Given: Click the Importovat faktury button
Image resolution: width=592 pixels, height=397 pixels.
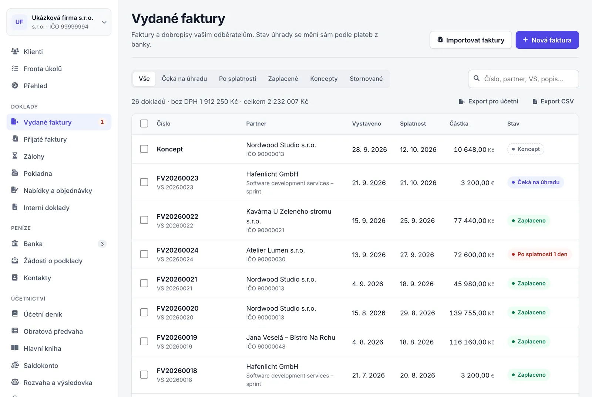Looking at the screenshot, I should 471,40.
